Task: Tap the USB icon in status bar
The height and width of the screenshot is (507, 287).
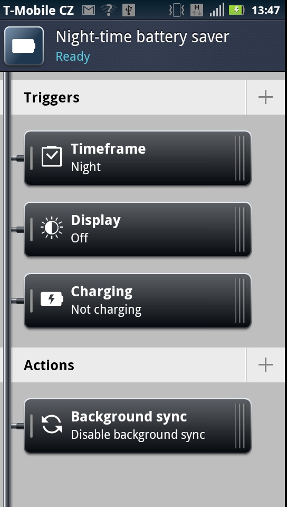Action: [129, 11]
